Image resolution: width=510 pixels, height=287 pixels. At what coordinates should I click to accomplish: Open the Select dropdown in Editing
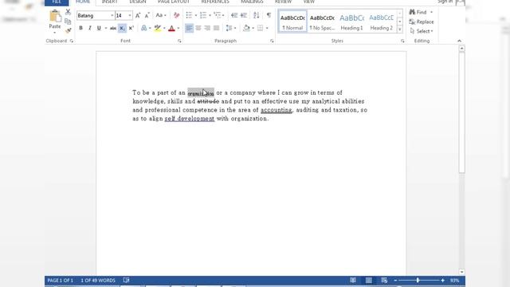tap(422, 31)
